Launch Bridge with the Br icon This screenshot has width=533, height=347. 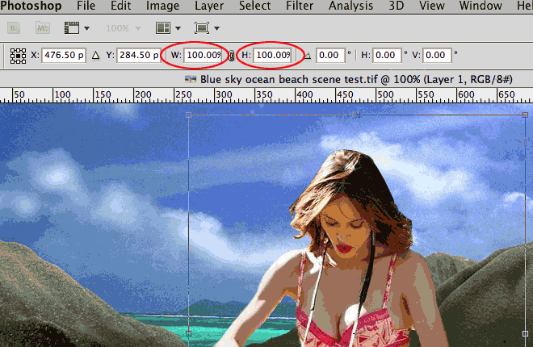(x=14, y=28)
